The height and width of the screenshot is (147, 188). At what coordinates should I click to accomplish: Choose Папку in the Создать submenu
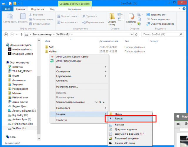130,114
